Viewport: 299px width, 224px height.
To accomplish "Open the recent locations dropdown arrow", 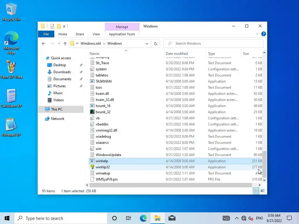I will pyautogui.click(x=59, y=43).
